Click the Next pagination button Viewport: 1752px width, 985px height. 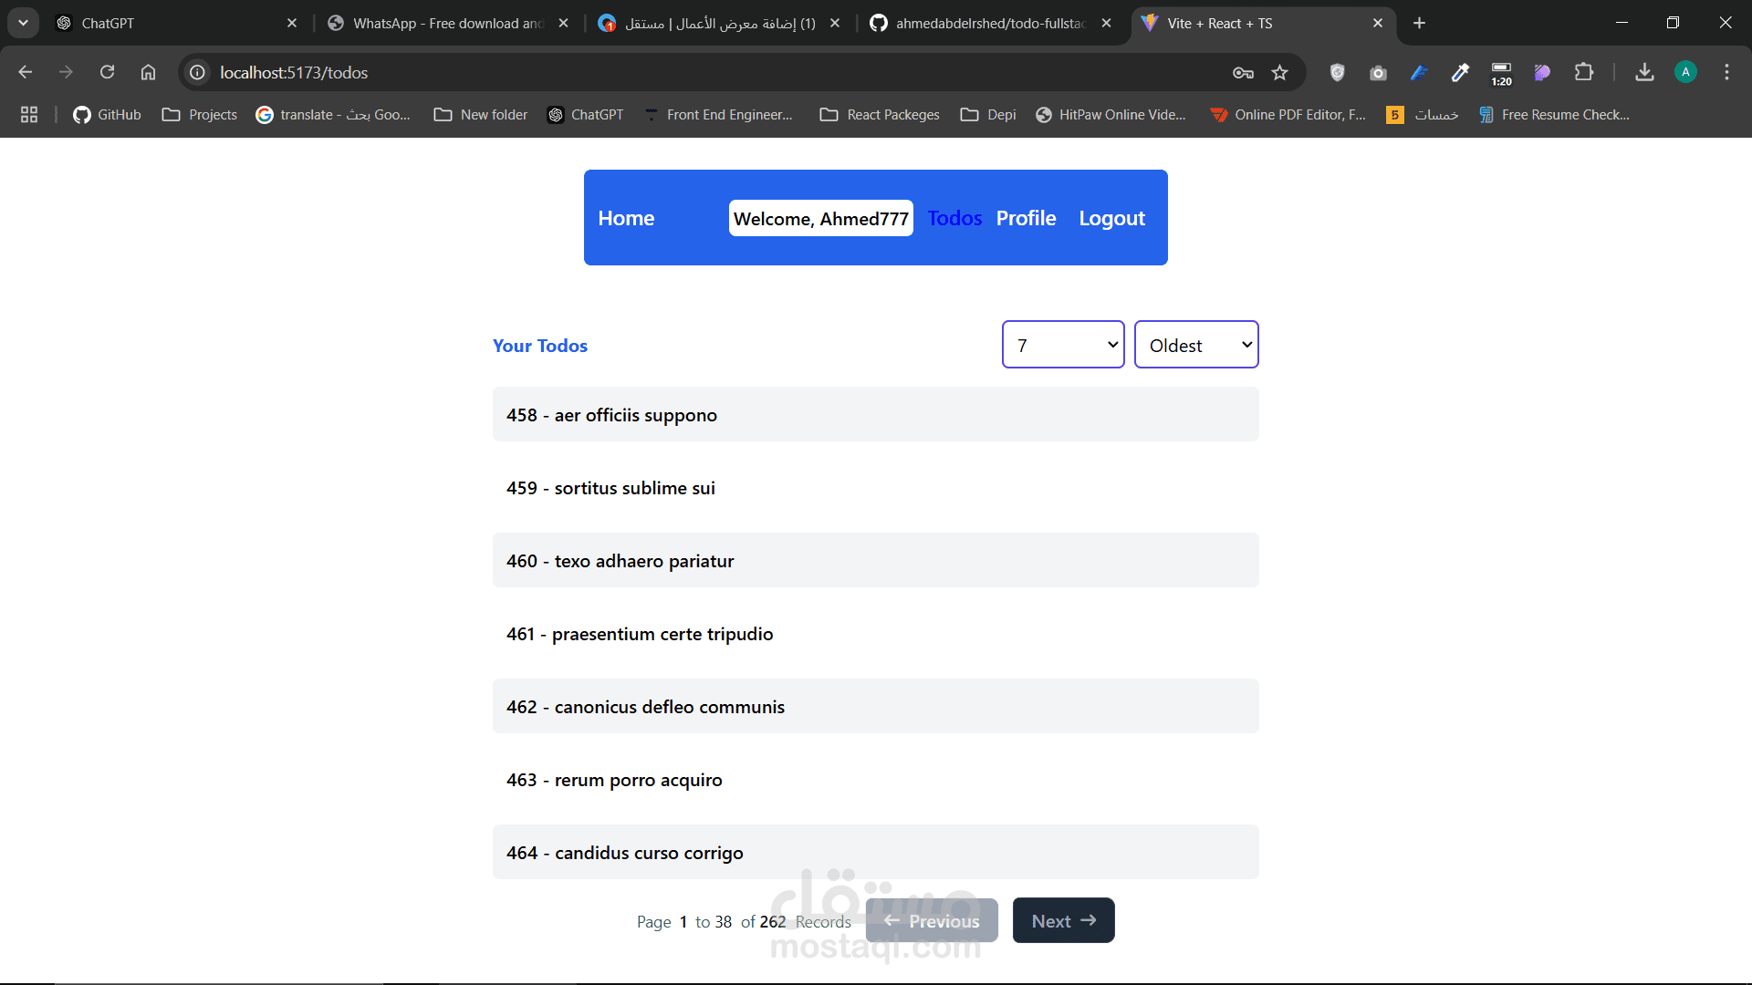1063,921
